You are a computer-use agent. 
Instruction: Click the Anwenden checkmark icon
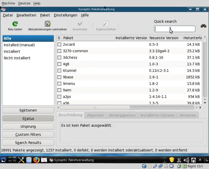point(80,24)
